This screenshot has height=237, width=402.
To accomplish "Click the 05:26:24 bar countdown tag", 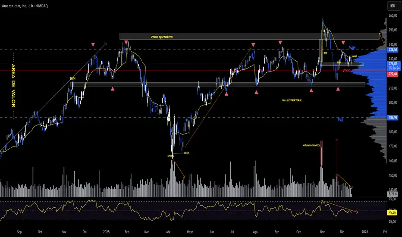I will pos(393,69).
